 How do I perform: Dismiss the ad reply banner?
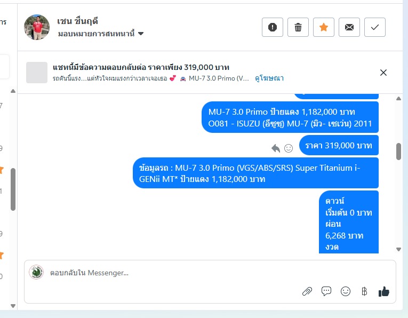point(383,73)
